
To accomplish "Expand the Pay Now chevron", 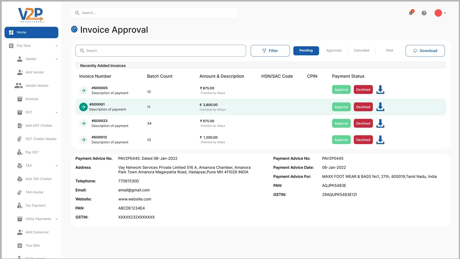I will coord(57,46).
